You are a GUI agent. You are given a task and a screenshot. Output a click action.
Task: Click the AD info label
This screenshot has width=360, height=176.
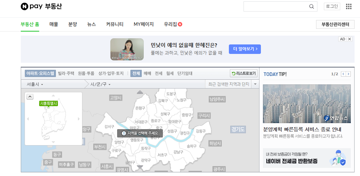[343, 39]
